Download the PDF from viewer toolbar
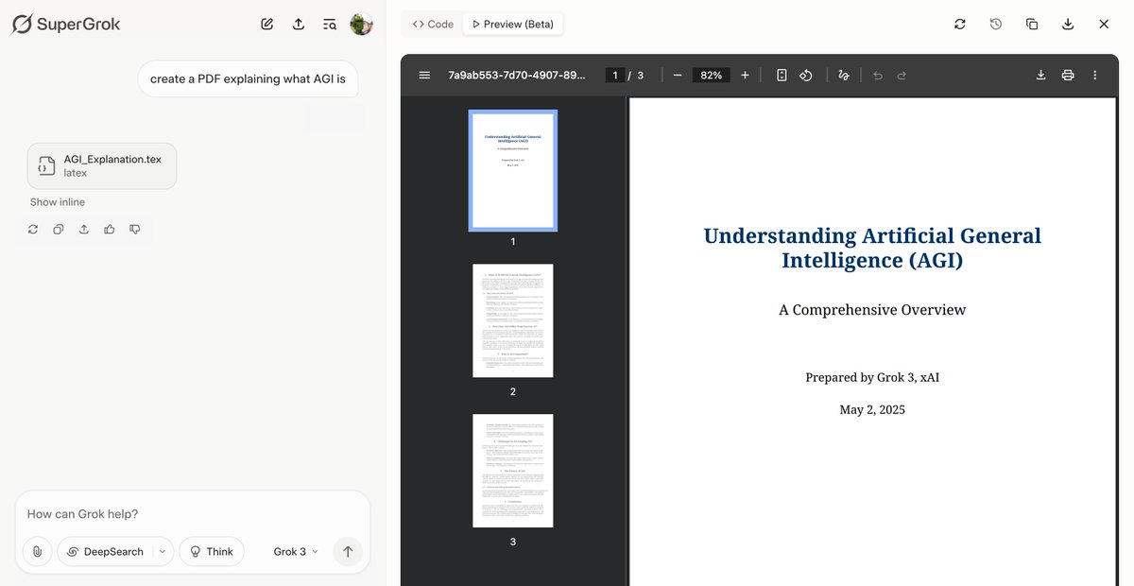Viewport: 1134px width, 586px height. pos(1040,75)
